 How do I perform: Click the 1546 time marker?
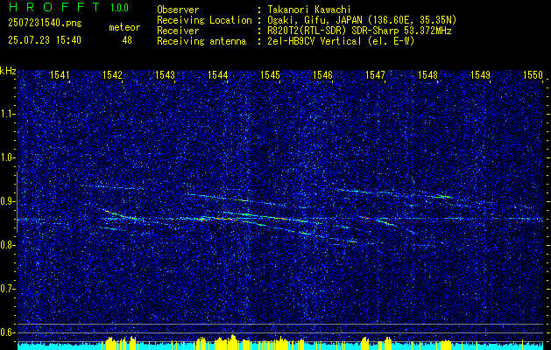[322, 74]
